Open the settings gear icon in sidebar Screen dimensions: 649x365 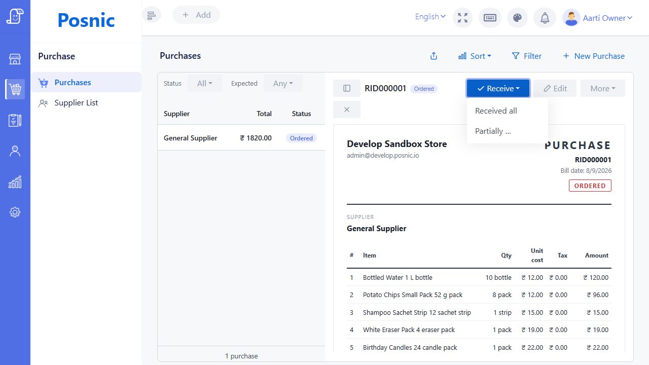click(x=15, y=212)
